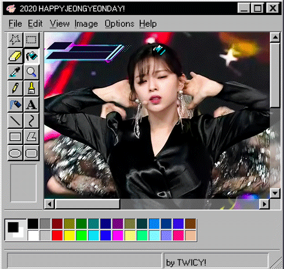Choose the Eraser tool
The image size is (284, 269).
click(15, 56)
